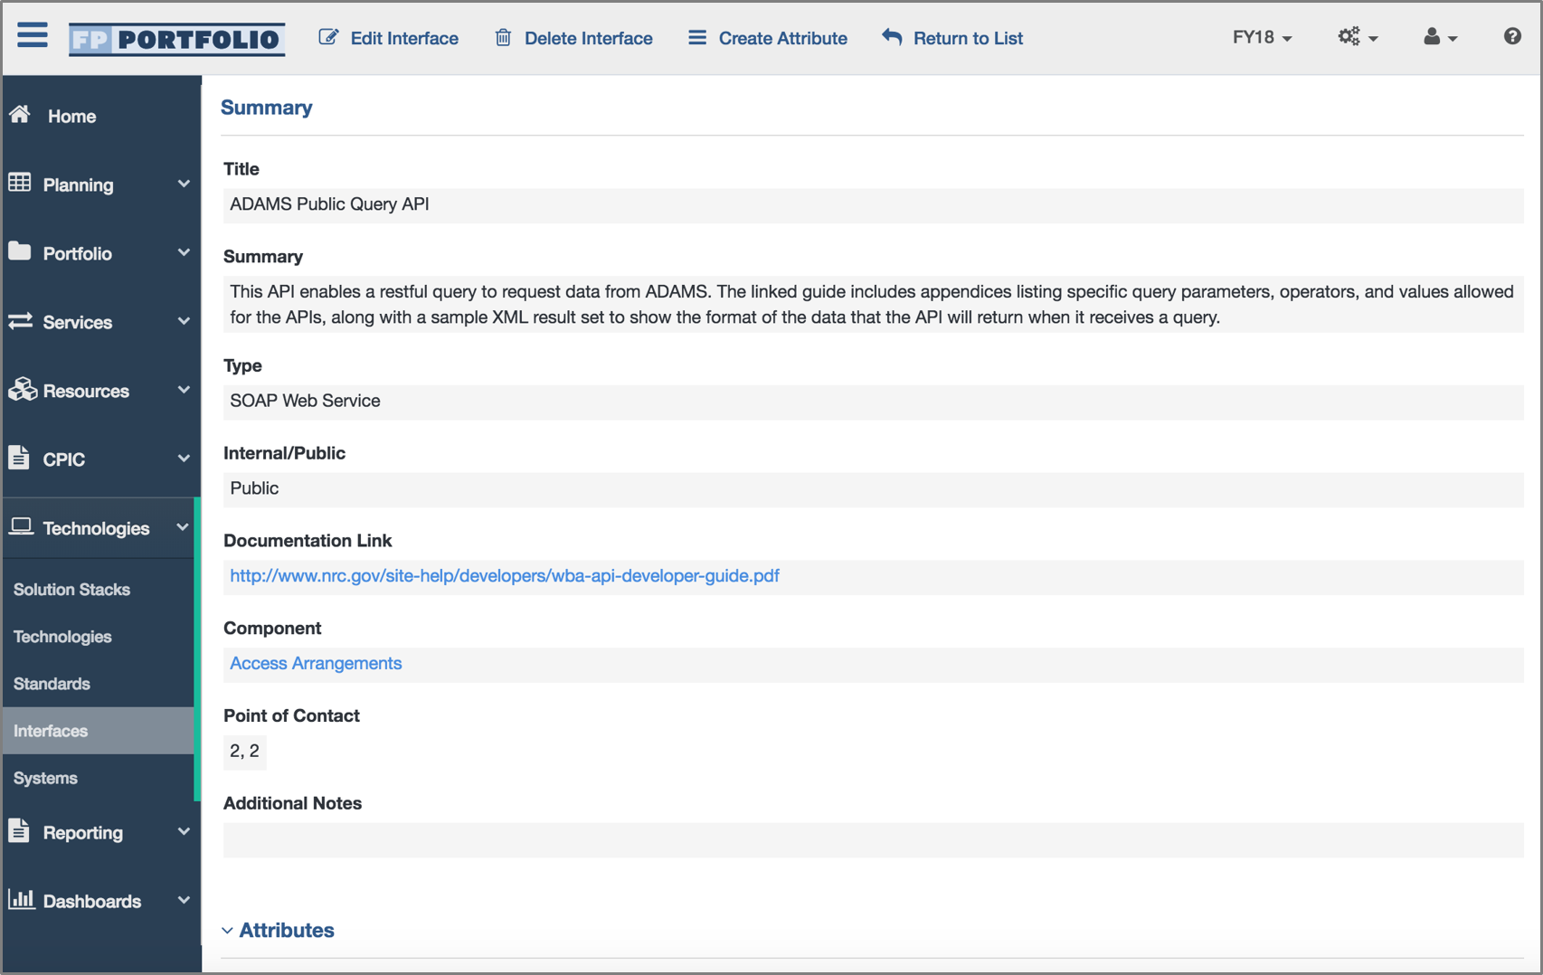Click the CPIC document icon
The image size is (1543, 975).
[x=19, y=458]
